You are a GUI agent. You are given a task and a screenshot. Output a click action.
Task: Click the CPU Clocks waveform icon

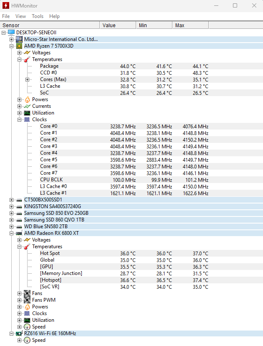[x=27, y=120]
